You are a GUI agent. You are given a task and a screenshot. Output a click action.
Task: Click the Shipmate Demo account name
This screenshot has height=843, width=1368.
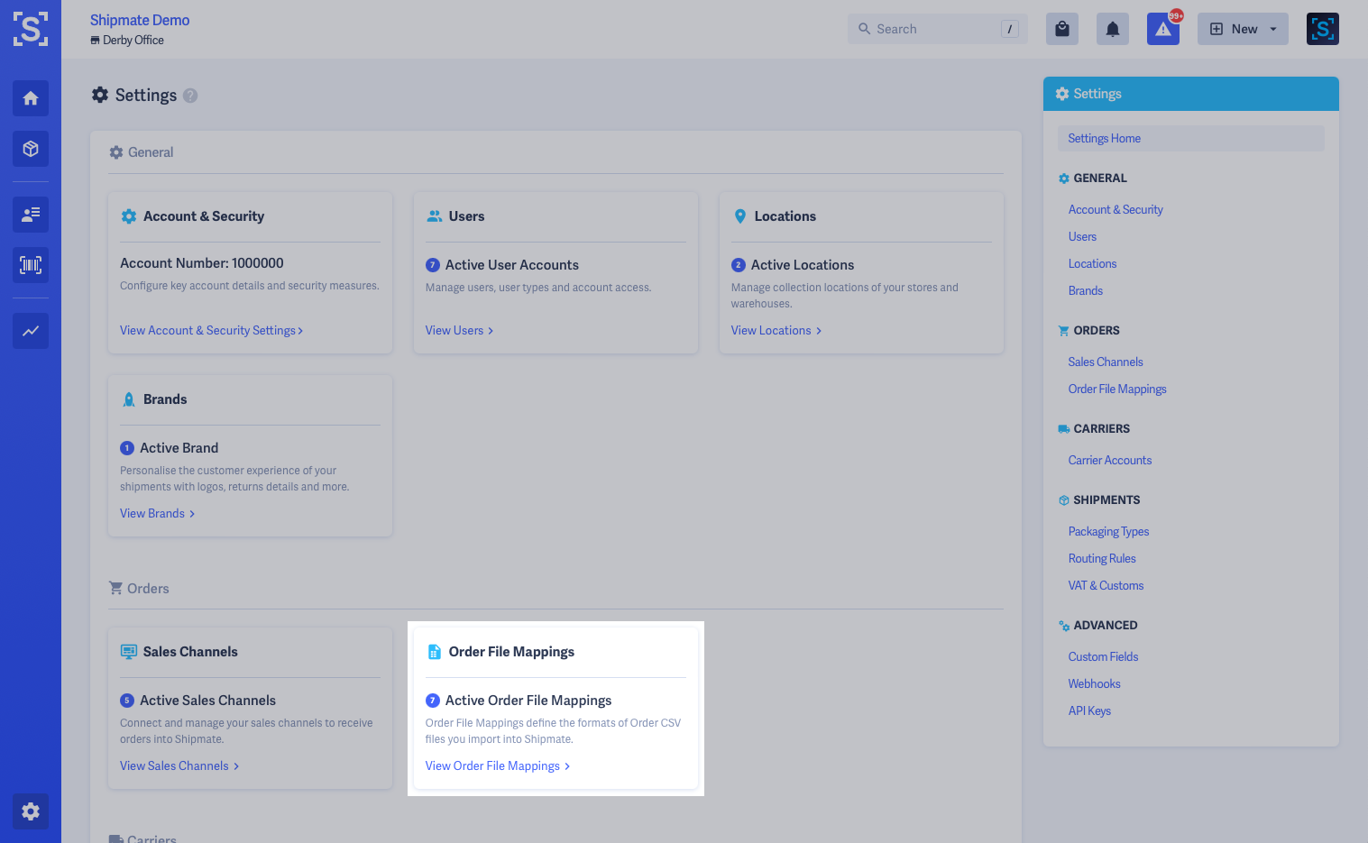tap(140, 20)
